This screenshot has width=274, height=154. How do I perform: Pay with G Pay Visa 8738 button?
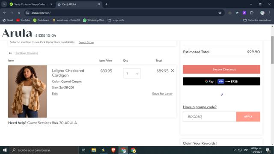point(221,81)
